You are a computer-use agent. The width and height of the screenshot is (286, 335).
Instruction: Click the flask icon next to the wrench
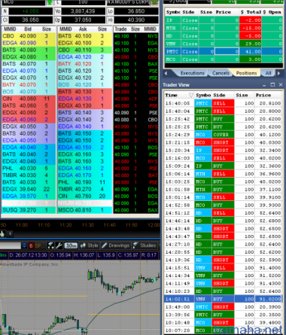(51, 245)
